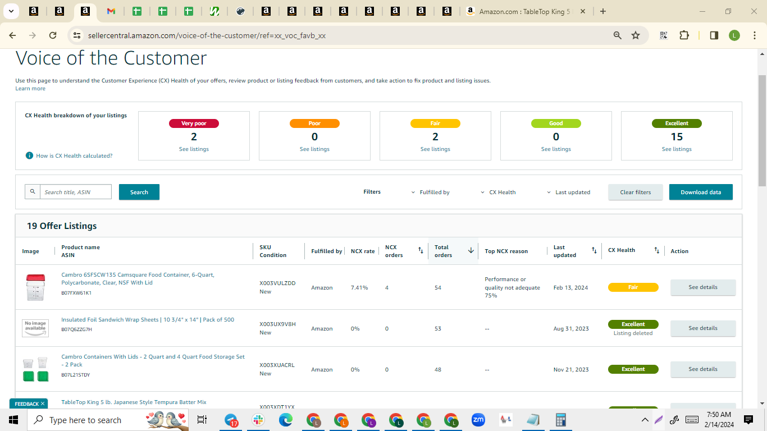
Task: Click the Search button
Action: 139,192
